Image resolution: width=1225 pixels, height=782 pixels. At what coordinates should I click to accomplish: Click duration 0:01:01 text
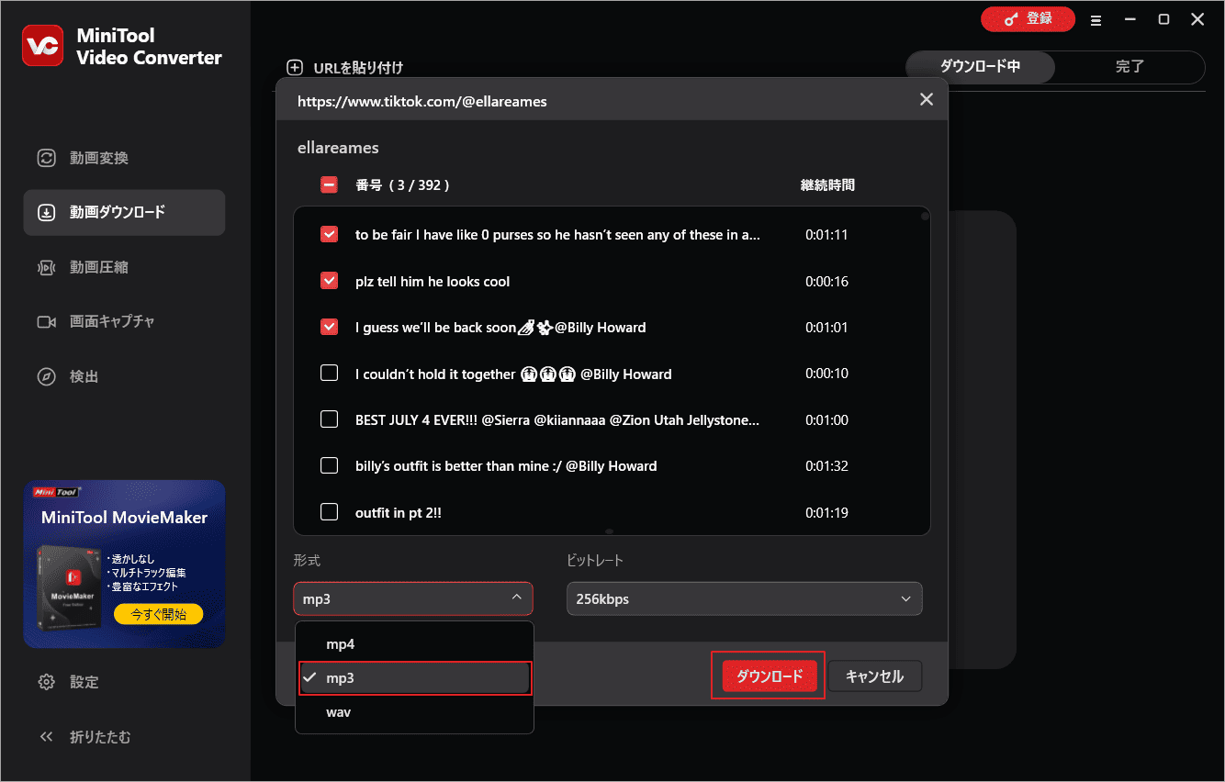(826, 327)
